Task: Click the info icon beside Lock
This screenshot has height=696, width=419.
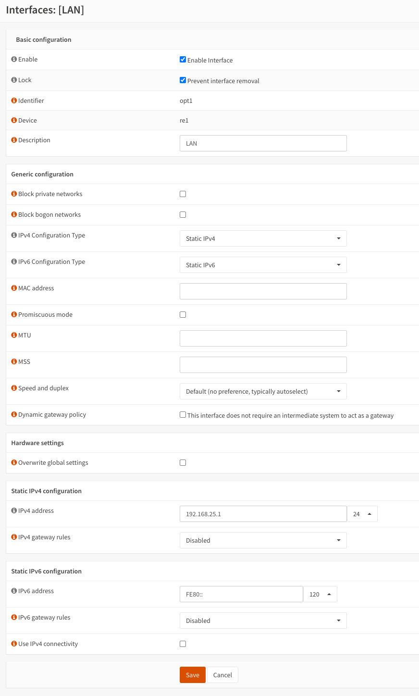Action: coord(14,80)
